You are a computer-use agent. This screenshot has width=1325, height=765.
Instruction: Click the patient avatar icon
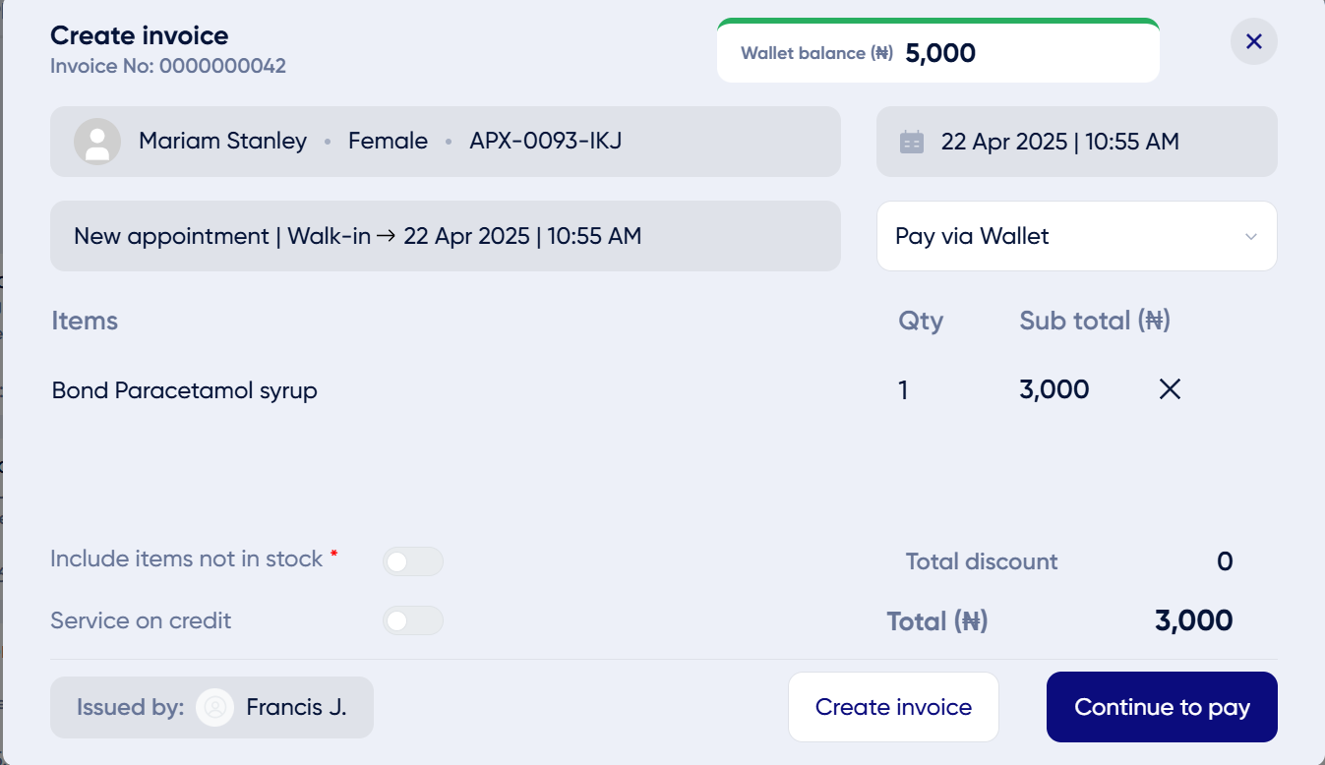coord(97,142)
